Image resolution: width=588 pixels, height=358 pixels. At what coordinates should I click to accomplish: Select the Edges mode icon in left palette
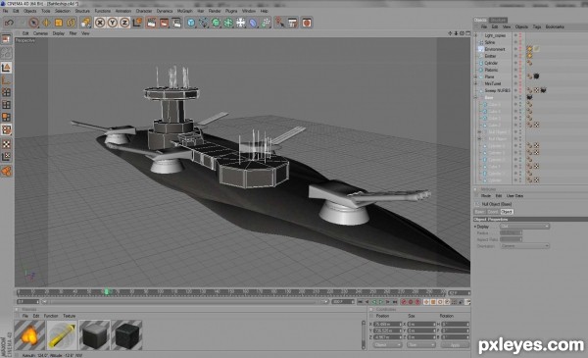(6, 105)
